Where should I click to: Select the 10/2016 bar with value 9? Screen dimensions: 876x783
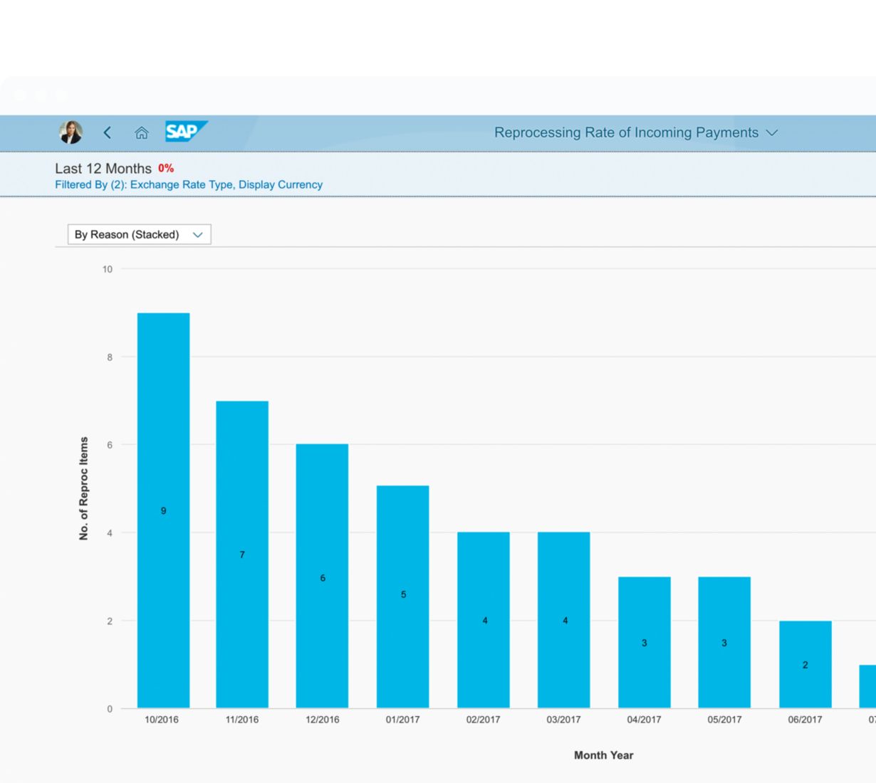(x=163, y=510)
